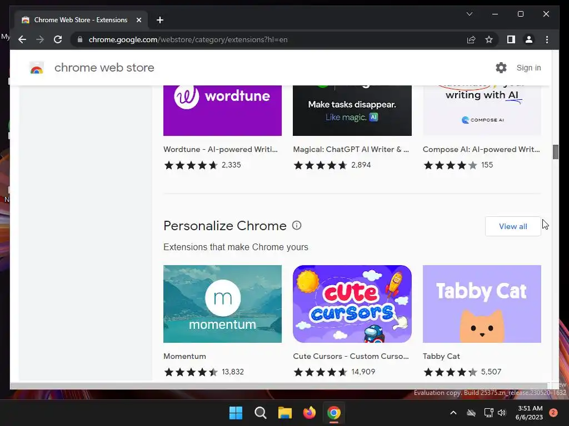
Task: Open the Momentum extension thumbnail
Action: [x=222, y=304]
